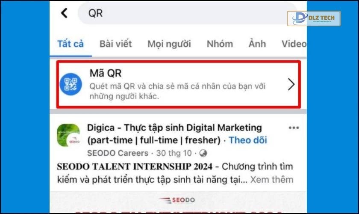Click the SEODO Careers author name

[118, 153]
